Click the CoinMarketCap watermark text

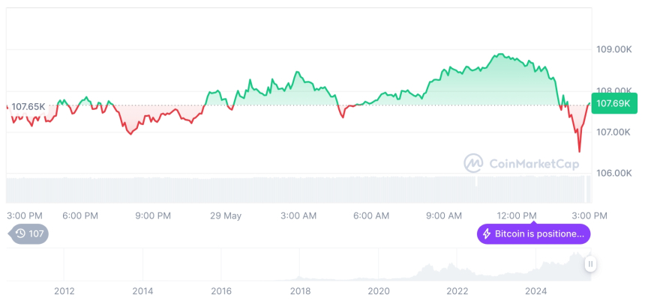tap(533, 163)
